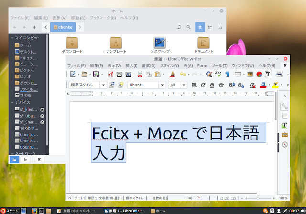Select the Clone Formatting paintbrush icon
Screen dimensions: 306x214
click(x=172, y=74)
